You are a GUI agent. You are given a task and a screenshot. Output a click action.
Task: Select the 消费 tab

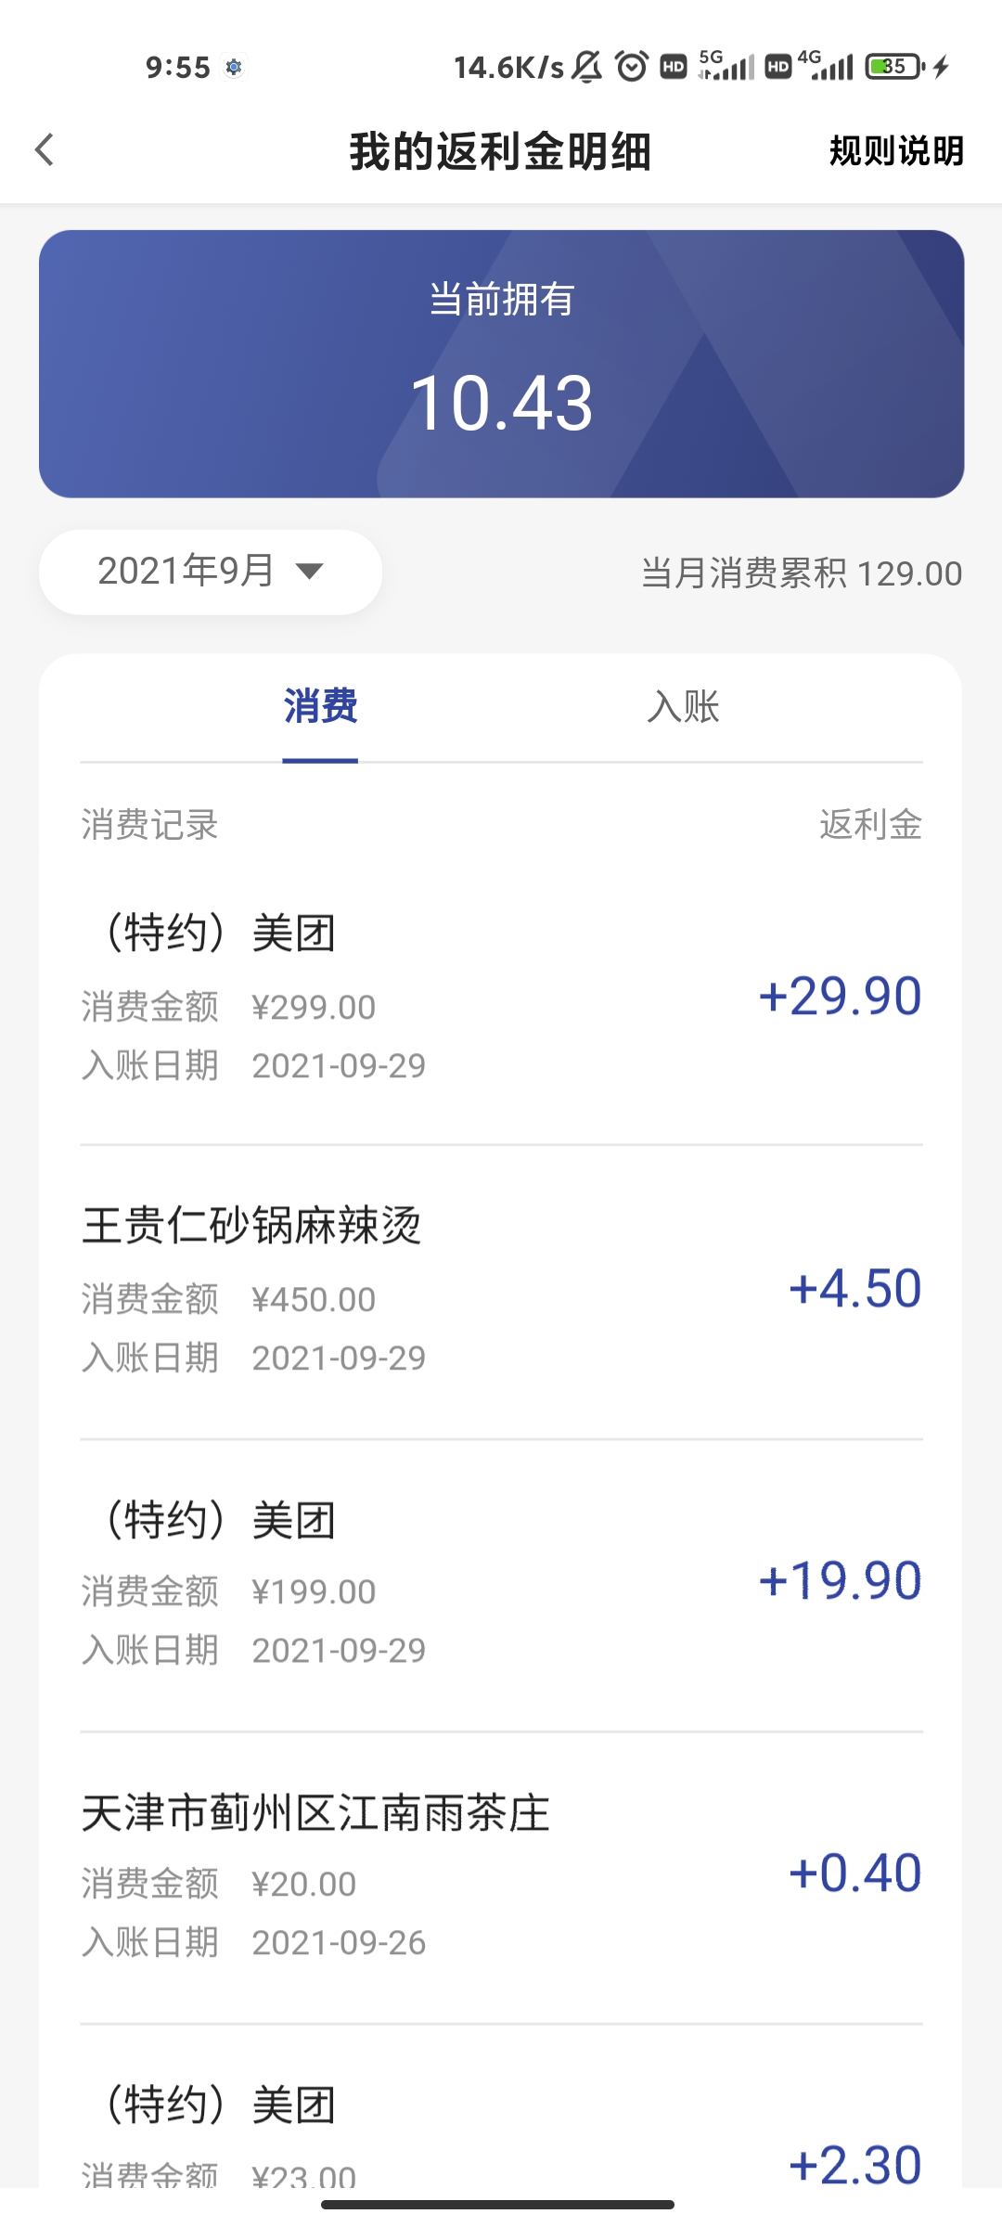(320, 707)
